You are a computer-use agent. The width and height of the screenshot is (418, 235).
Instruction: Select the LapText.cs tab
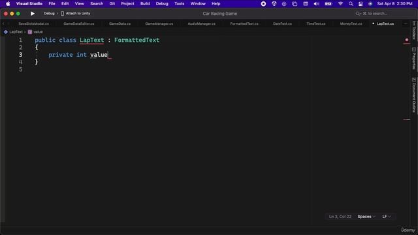pyautogui.click(x=385, y=23)
